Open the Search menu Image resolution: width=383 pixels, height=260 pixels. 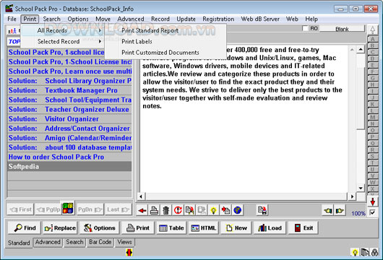tap(51, 19)
